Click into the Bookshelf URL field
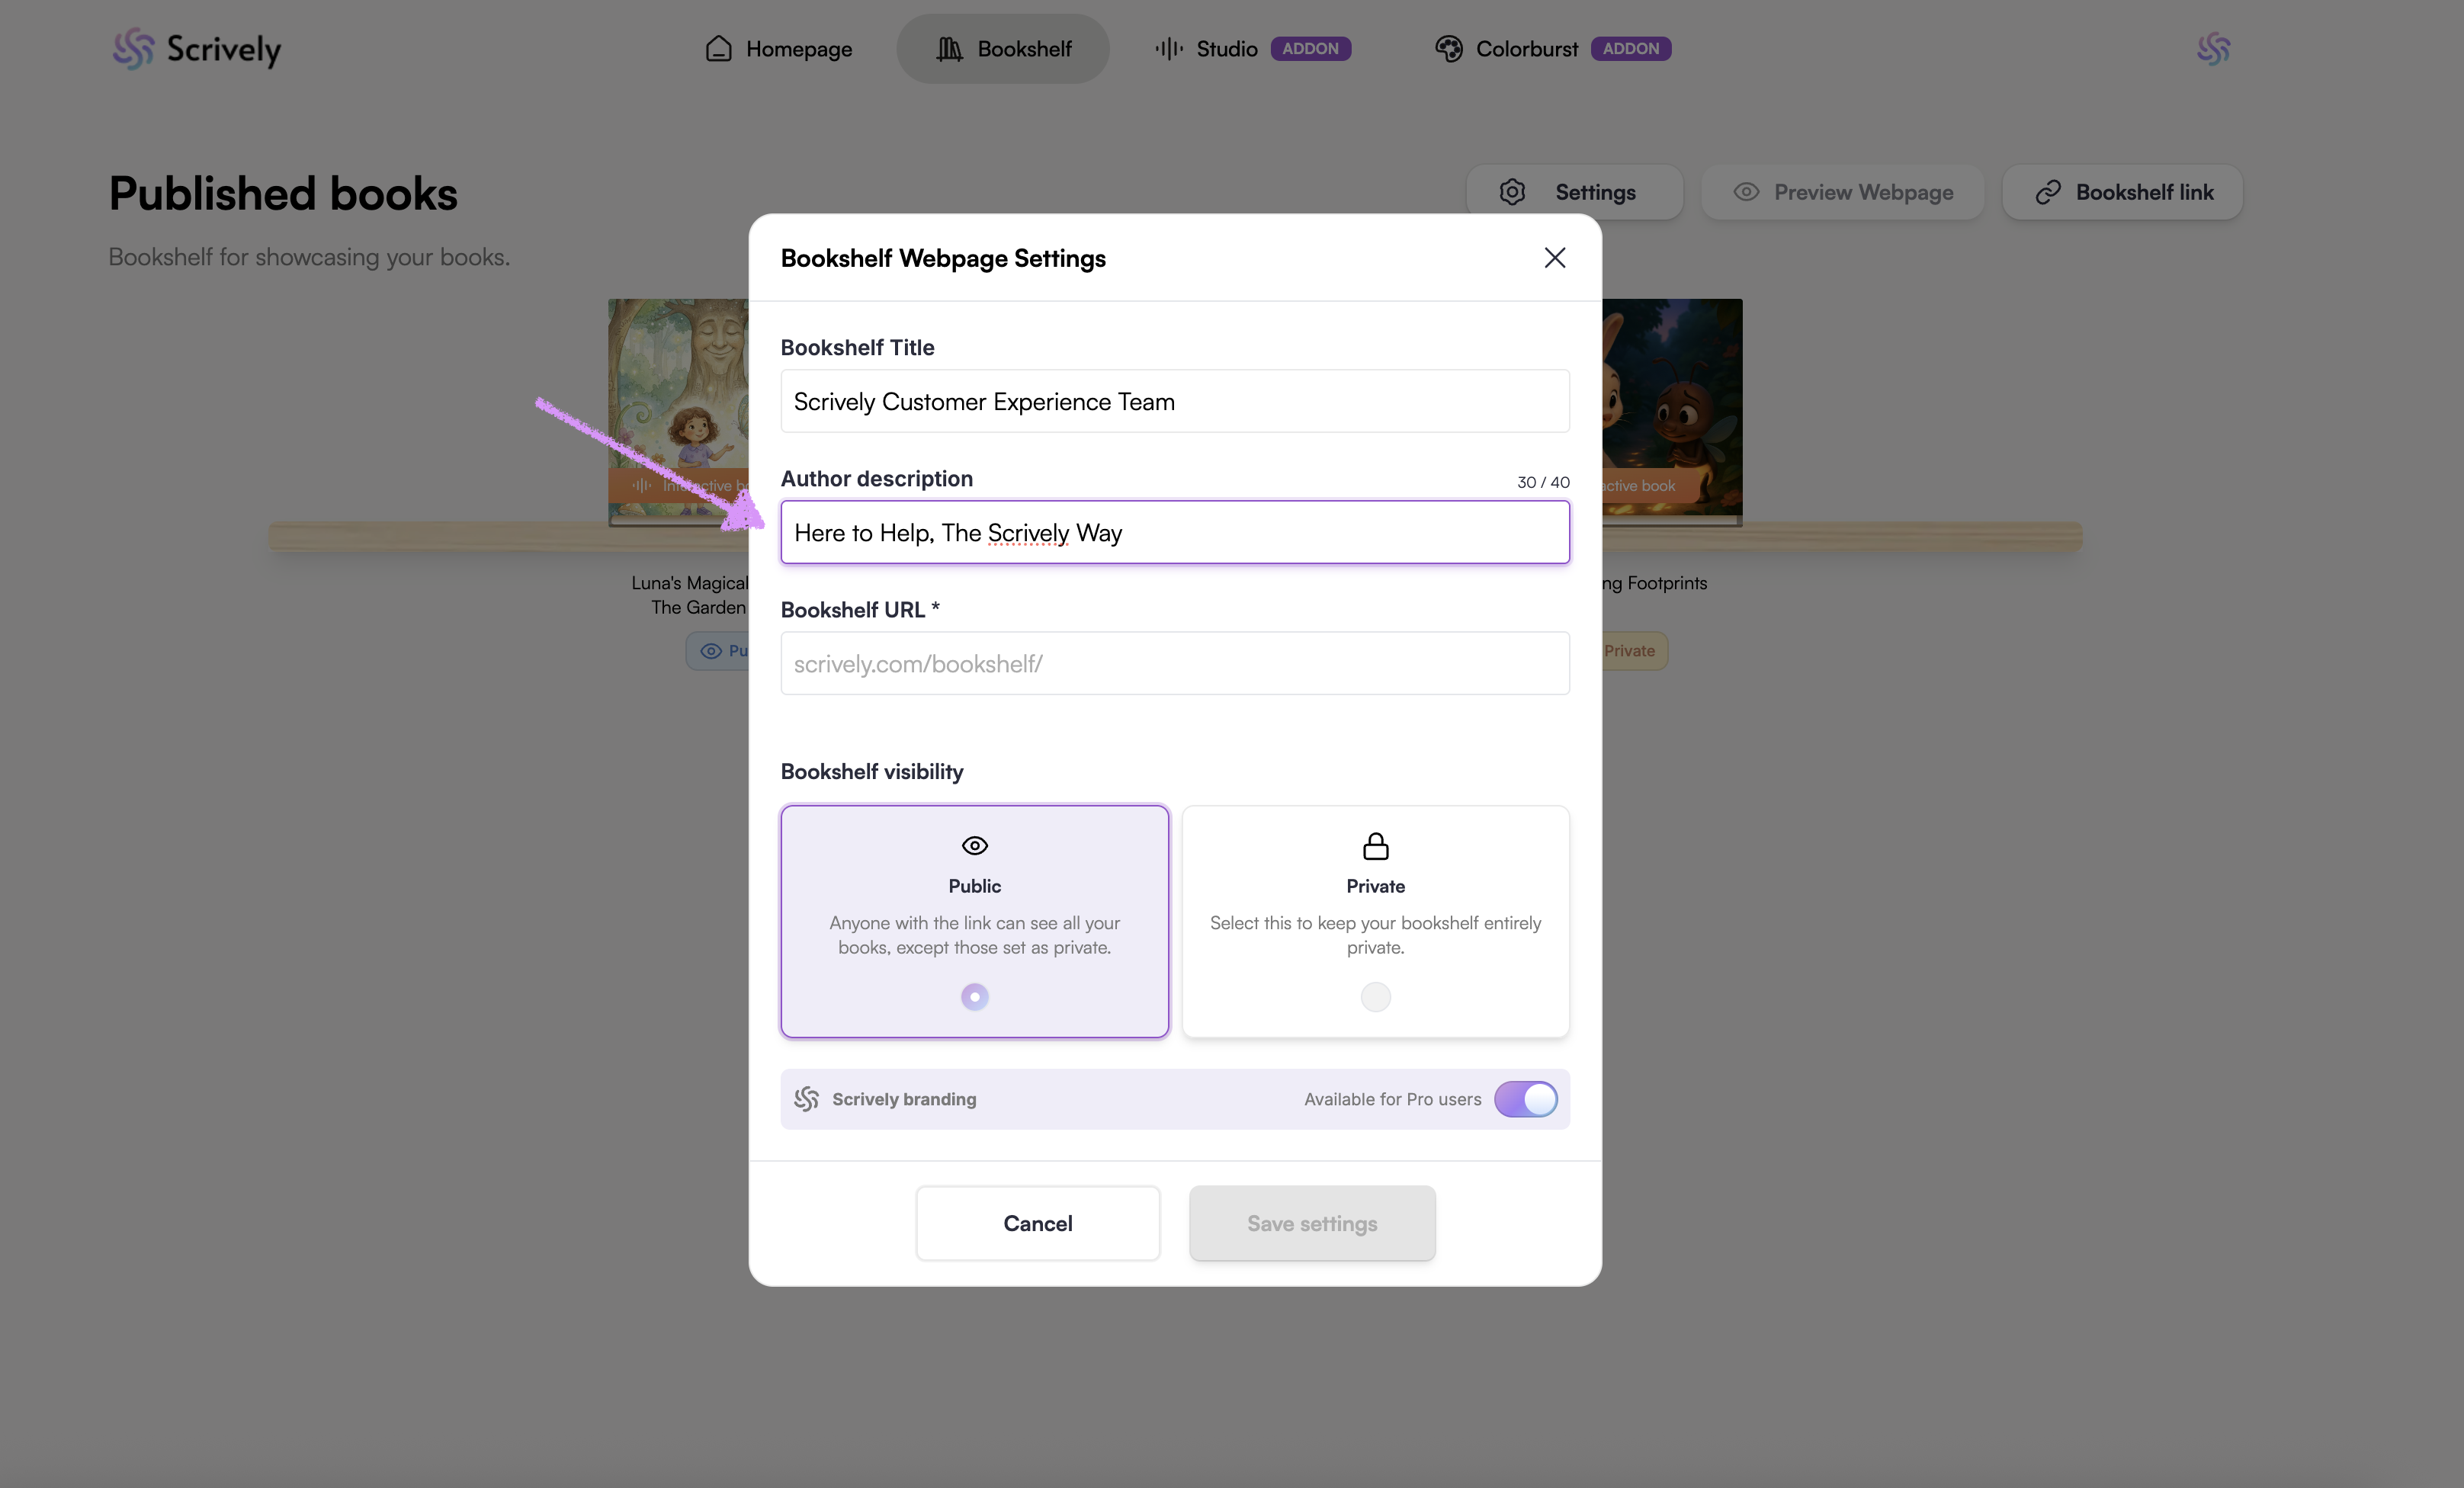Viewport: 2464px width, 1488px height. (x=1174, y=663)
